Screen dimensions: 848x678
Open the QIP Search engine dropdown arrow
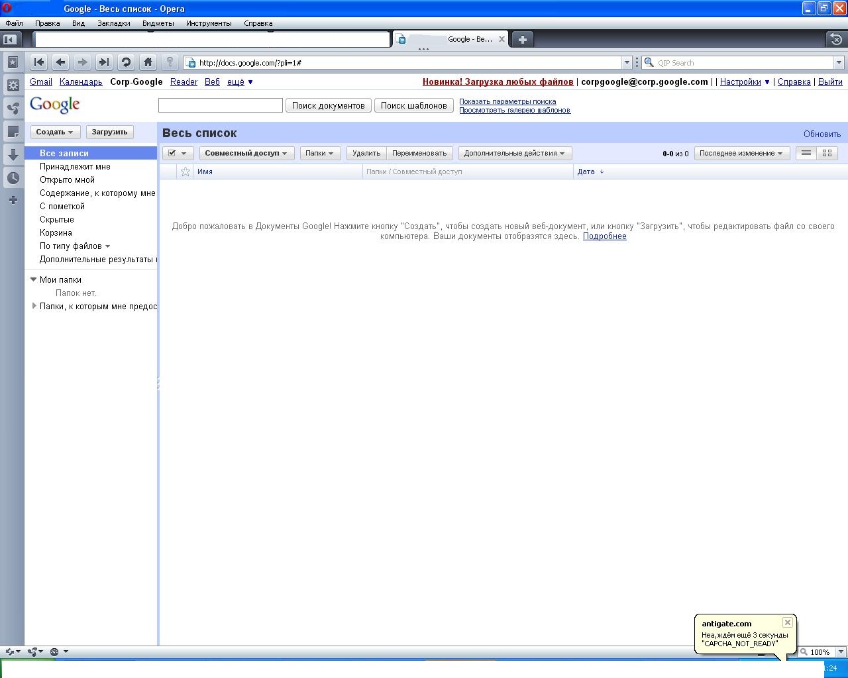click(x=838, y=63)
